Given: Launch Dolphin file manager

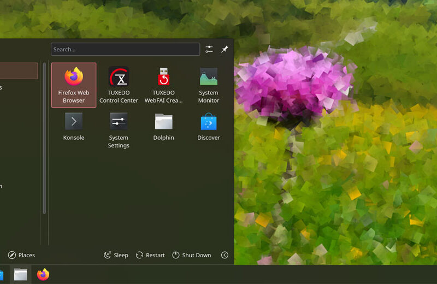Looking at the screenshot, I should tap(163, 126).
